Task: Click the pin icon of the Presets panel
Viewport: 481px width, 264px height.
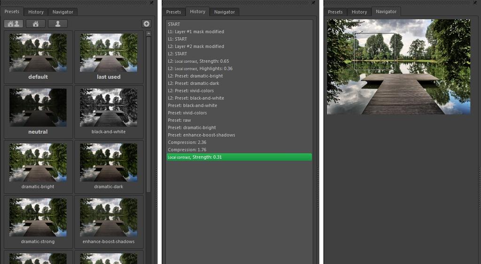Action: [x=152, y=2]
